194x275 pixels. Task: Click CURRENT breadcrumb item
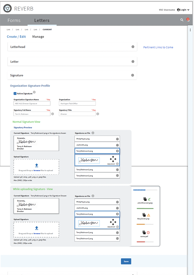(47, 29)
